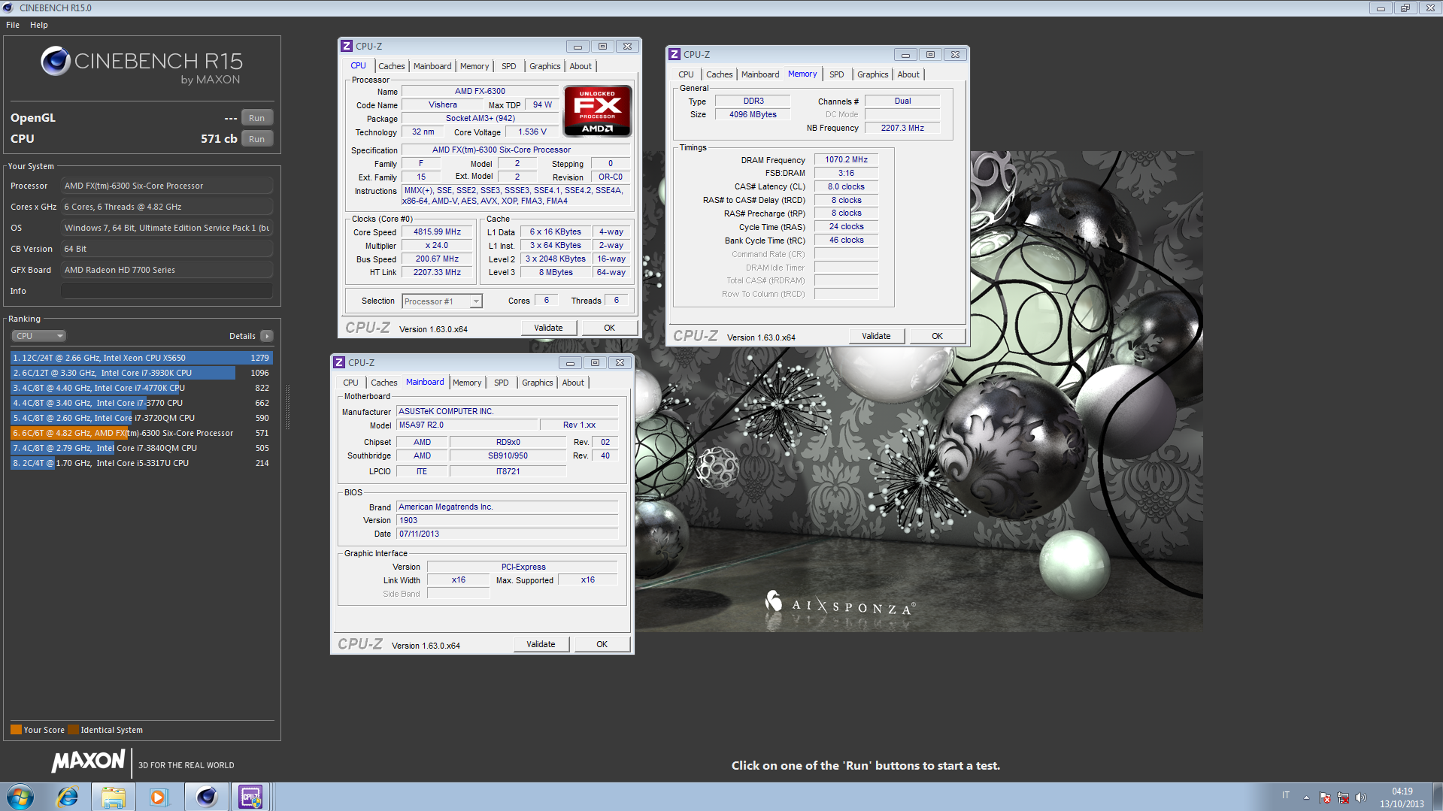Switch to Caches tab in CPU window
This screenshot has height=811, width=1443.
[391, 66]
